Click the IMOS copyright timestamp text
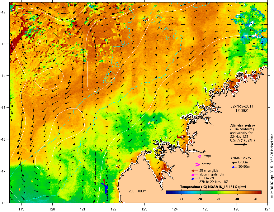Viewport: 274px width, 212px height. click(272, 166)
